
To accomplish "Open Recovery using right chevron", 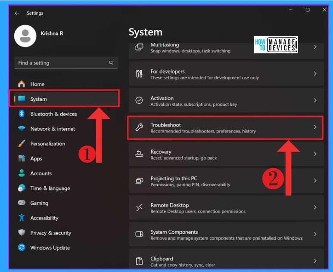I will (315, 154).
